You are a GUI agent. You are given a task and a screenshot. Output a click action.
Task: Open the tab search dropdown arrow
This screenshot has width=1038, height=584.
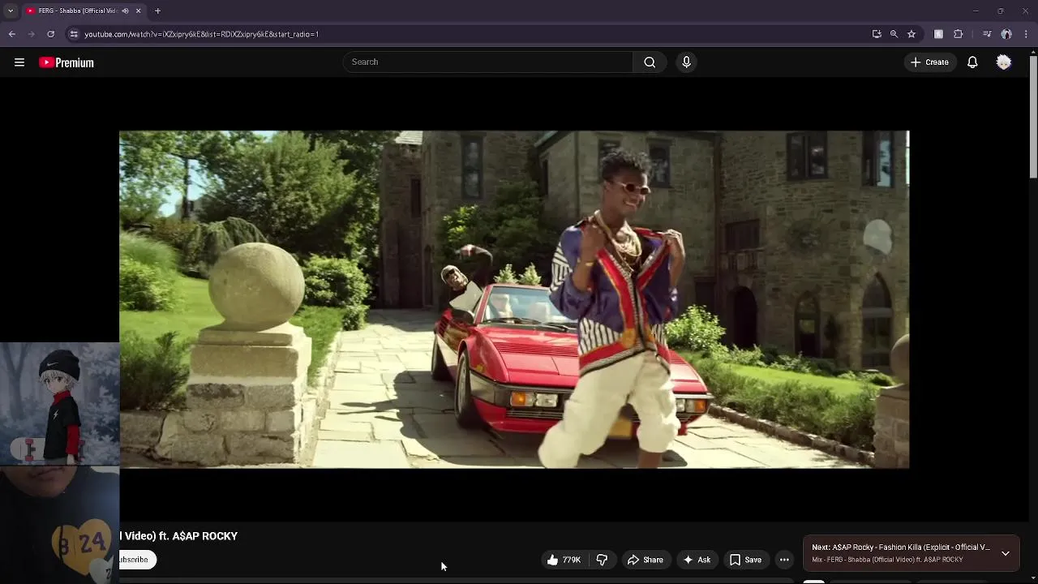pyautogui.click(x=11, y=11)
